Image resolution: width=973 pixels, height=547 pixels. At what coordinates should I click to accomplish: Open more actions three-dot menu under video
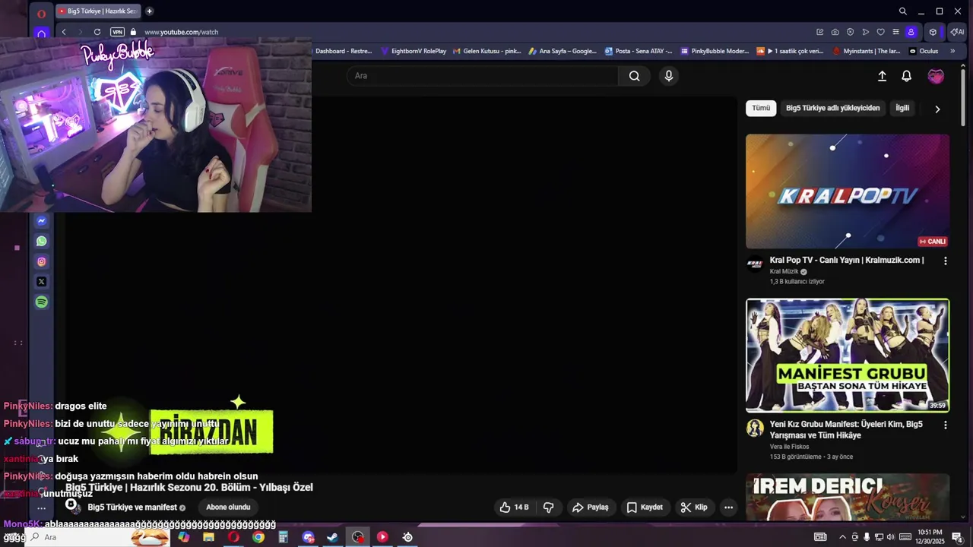728,507
